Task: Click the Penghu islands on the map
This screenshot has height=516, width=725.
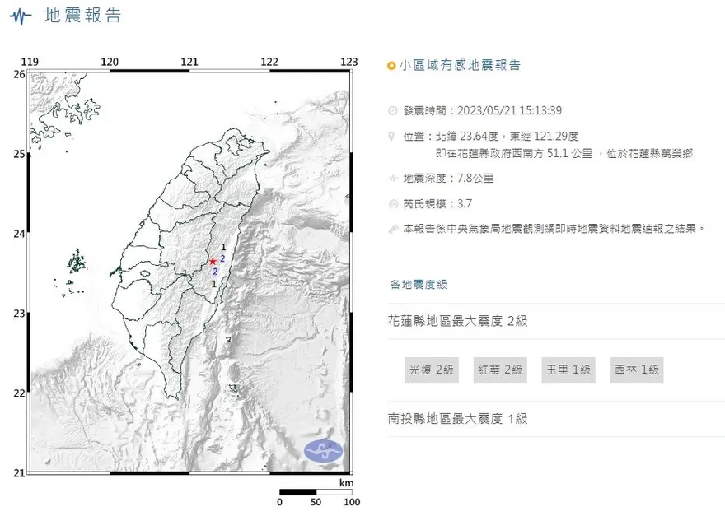Action: (77, 263)
